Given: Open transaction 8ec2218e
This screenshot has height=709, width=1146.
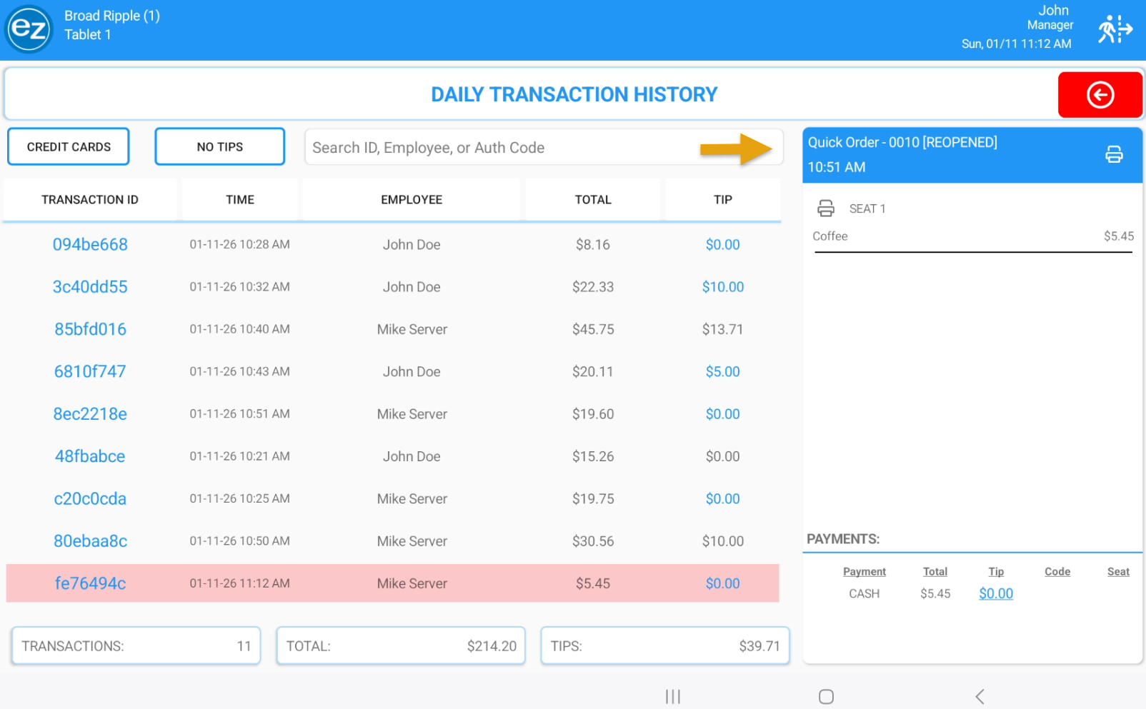Looking at the screenshot, I should (90, 414).
